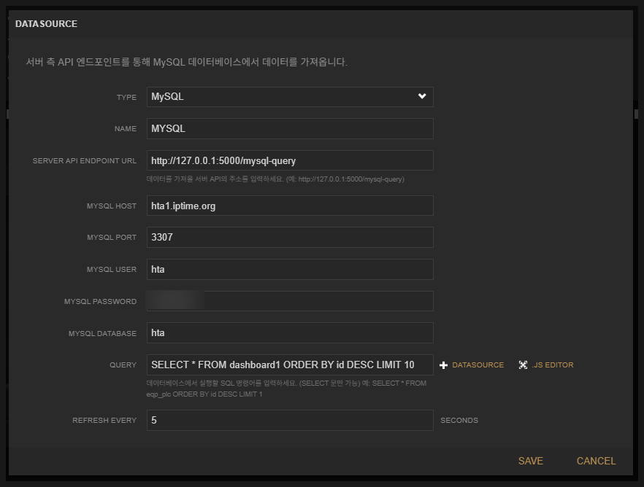Click the MYSQL HOST label
This screenshot has width=644, height=487.
point(111,206)
